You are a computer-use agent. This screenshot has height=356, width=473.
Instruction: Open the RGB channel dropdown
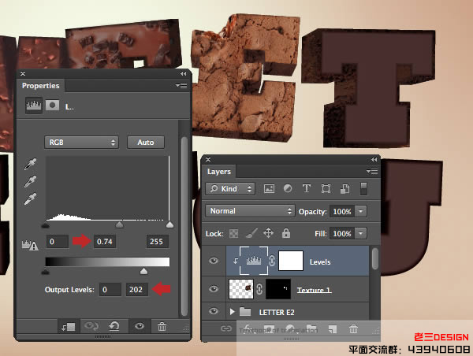(81, 143)
